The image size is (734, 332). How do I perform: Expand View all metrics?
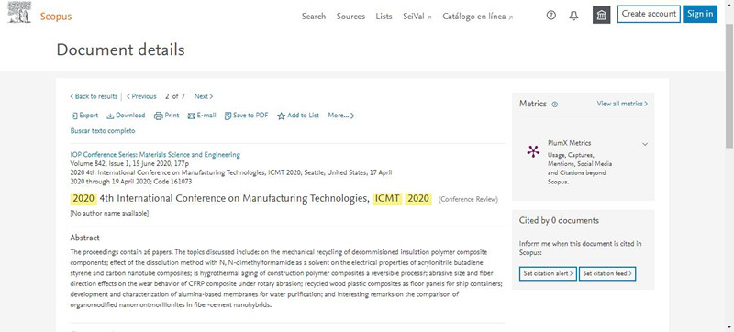click(x=622, y=104)
